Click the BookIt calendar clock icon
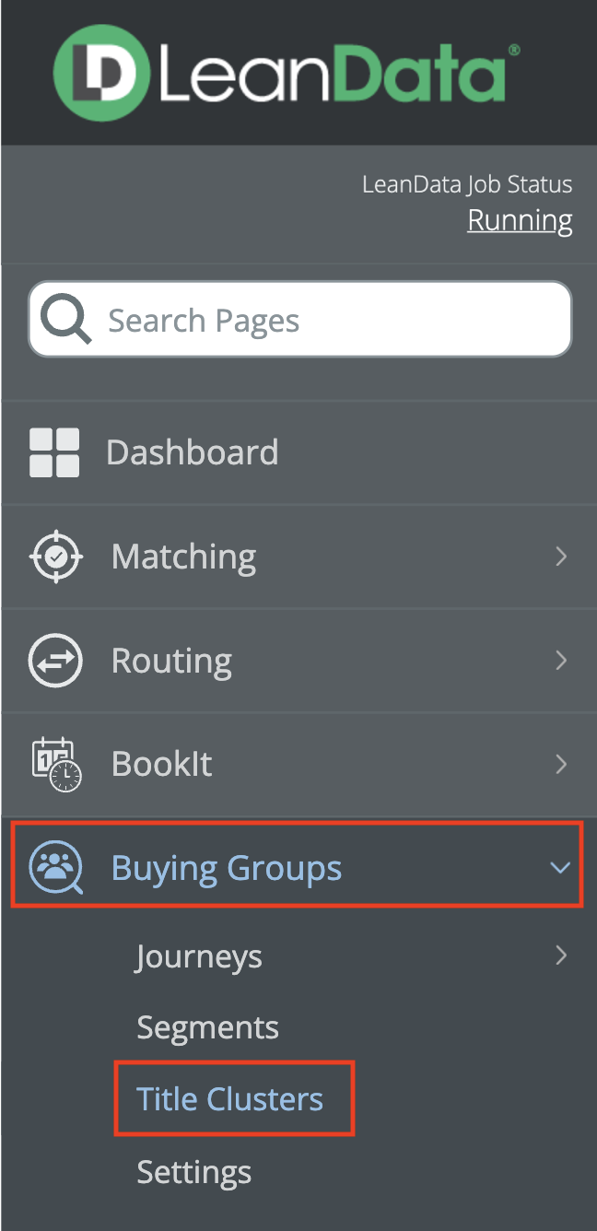This screenshot has width=597, height=1231. [56, 765]
